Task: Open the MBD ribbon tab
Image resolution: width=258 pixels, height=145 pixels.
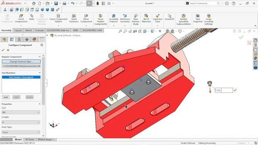Action: pyautogui.click(x=76, y=31)
